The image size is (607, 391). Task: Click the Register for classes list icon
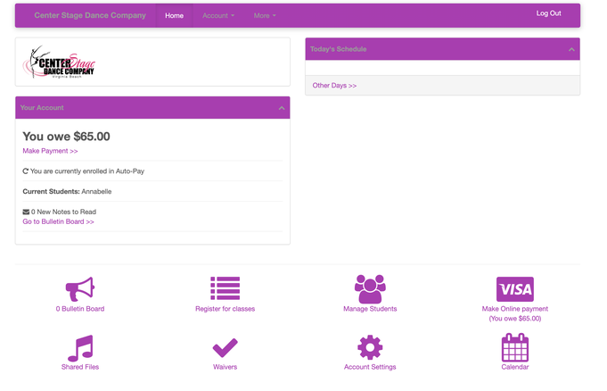point(225,288)
